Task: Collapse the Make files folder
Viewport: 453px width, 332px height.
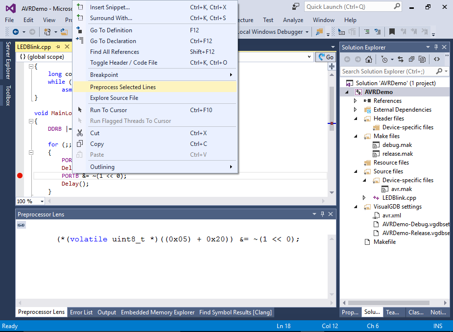Action: (x=356, y=136)
